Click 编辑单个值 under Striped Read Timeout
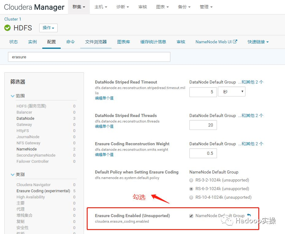 (x=104, y=98)
